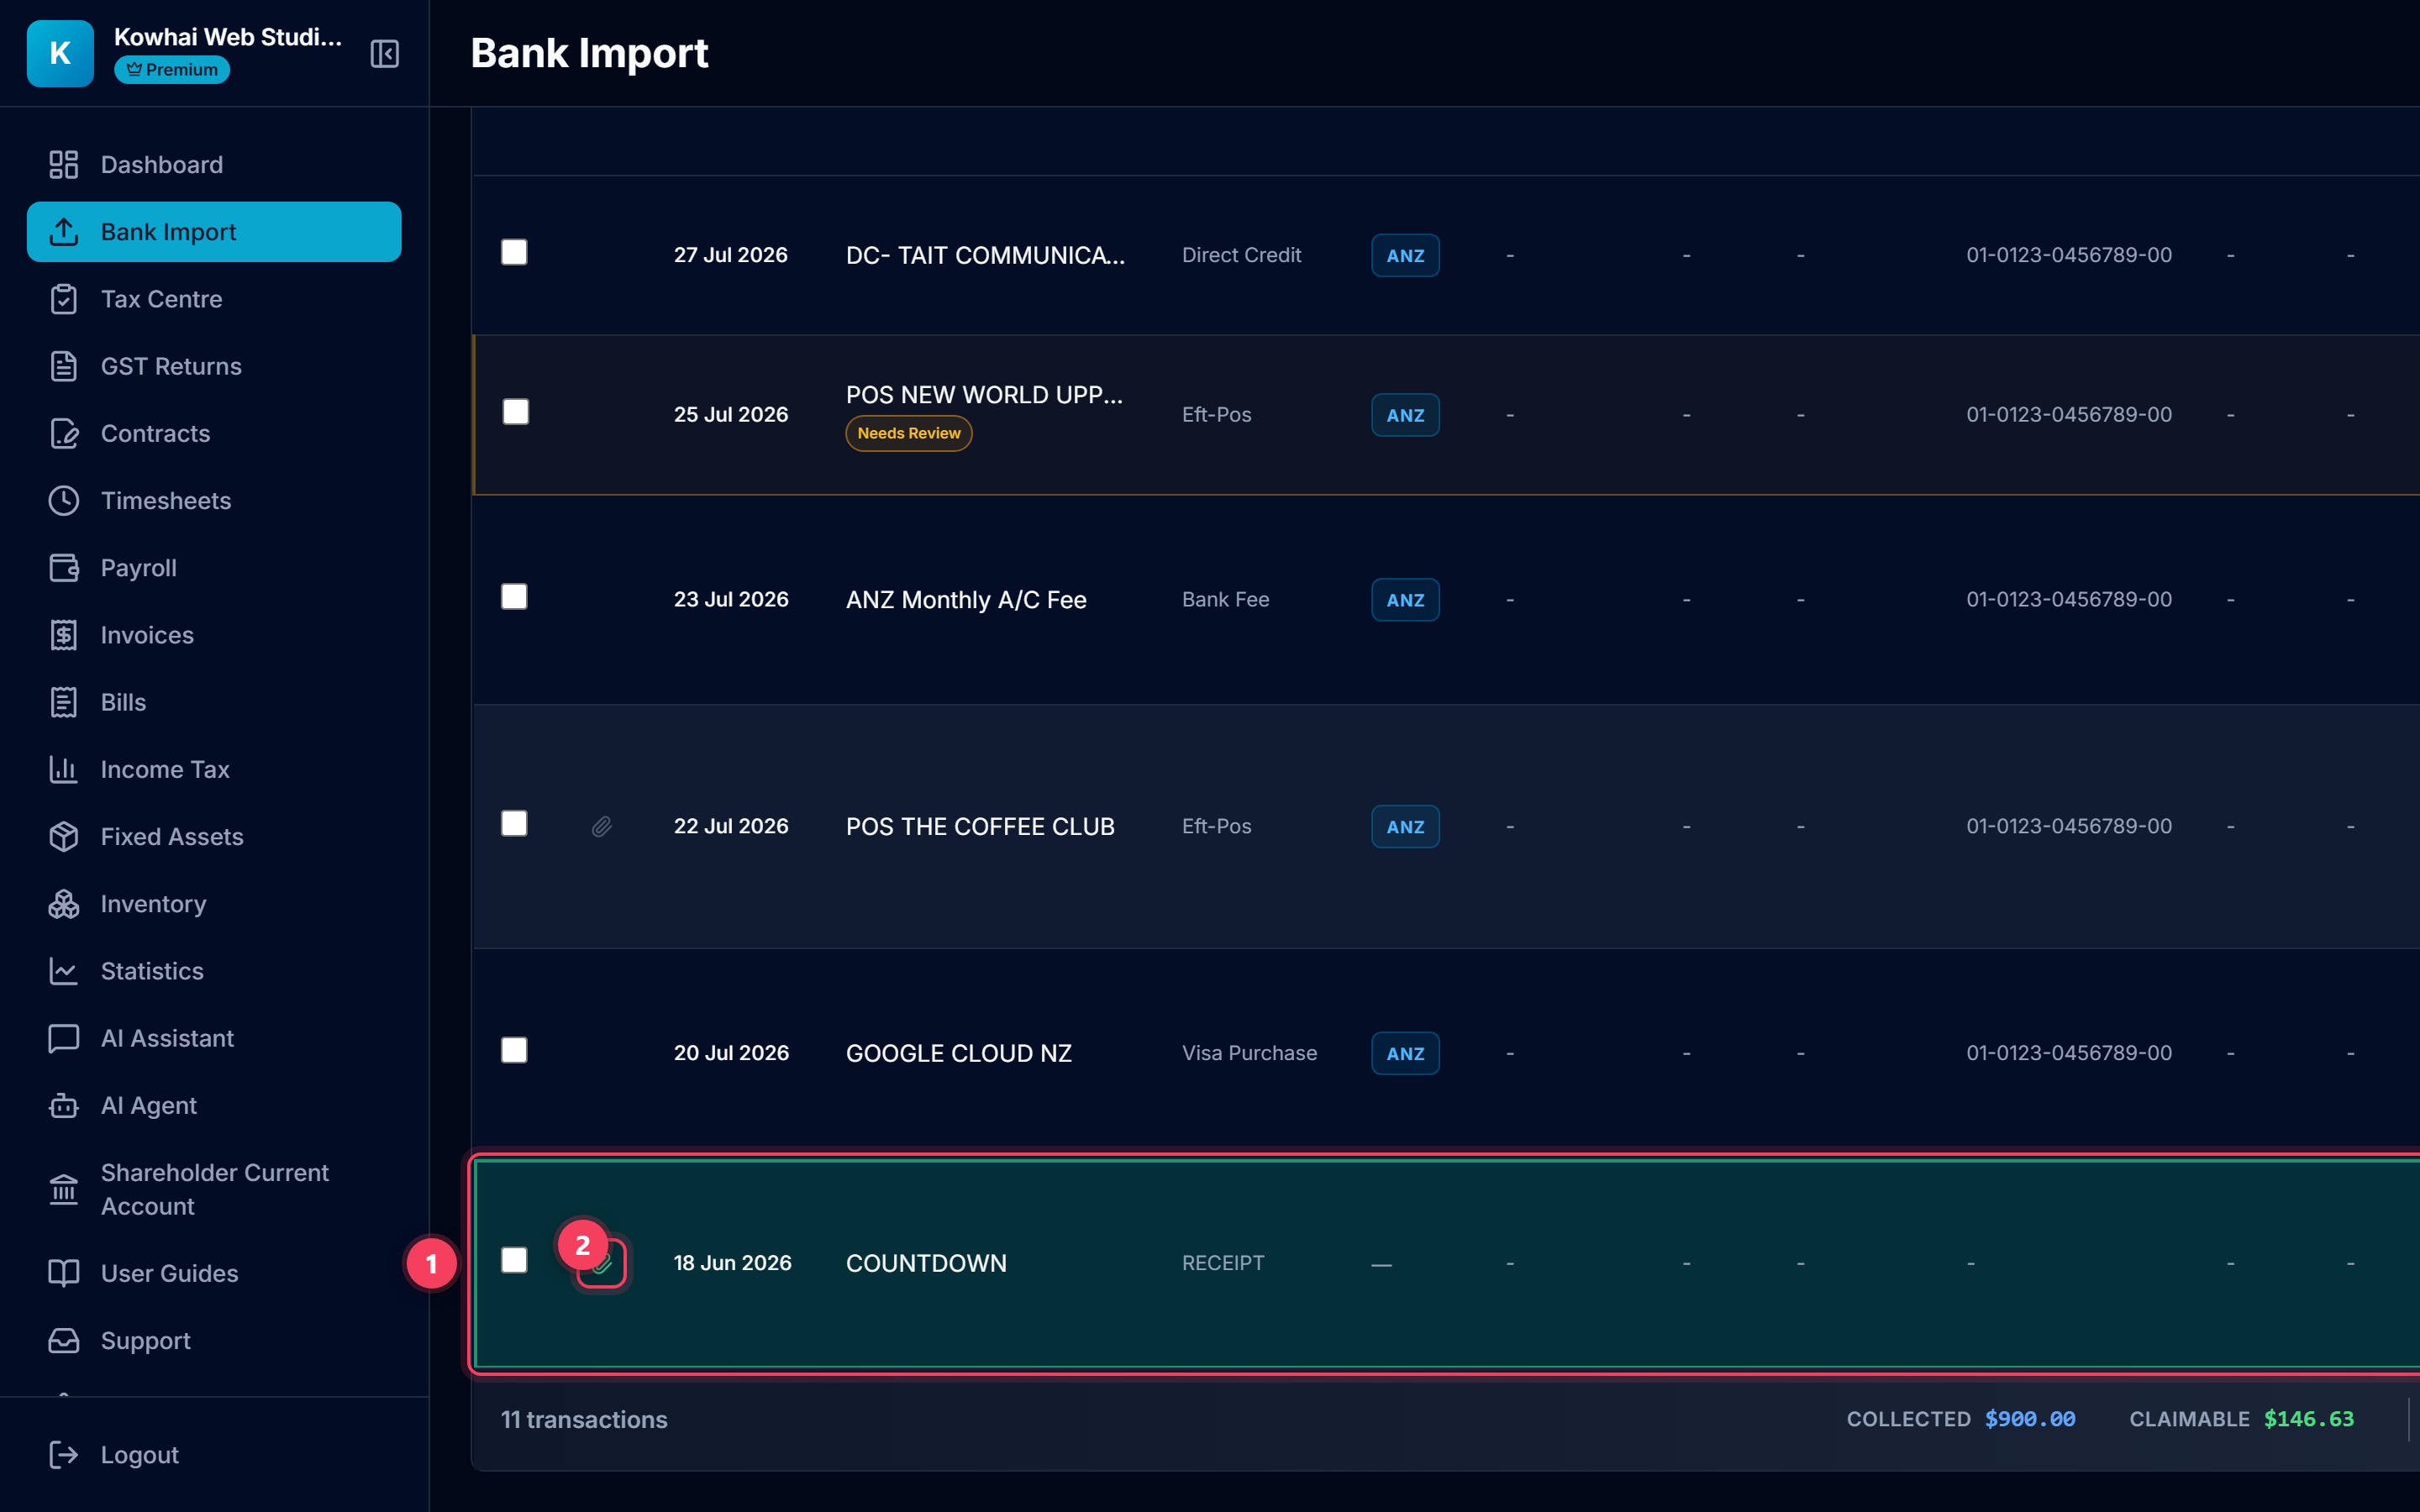
Task: Click the Bank Import upload icon
Action: pyautogui.click(x=64, y=231)
